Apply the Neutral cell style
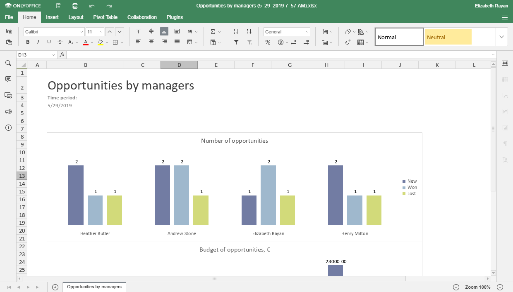Viewport: 513px width, 292px height. pyautogui.click(x=448, y=36)
